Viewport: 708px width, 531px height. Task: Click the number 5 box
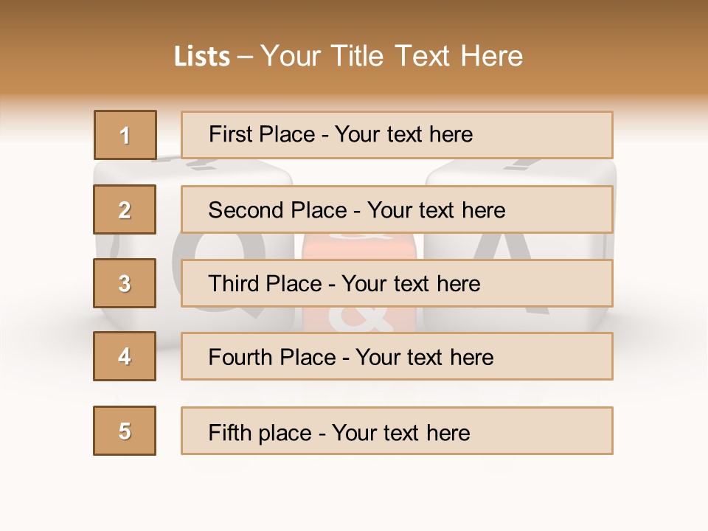(125, 431)
